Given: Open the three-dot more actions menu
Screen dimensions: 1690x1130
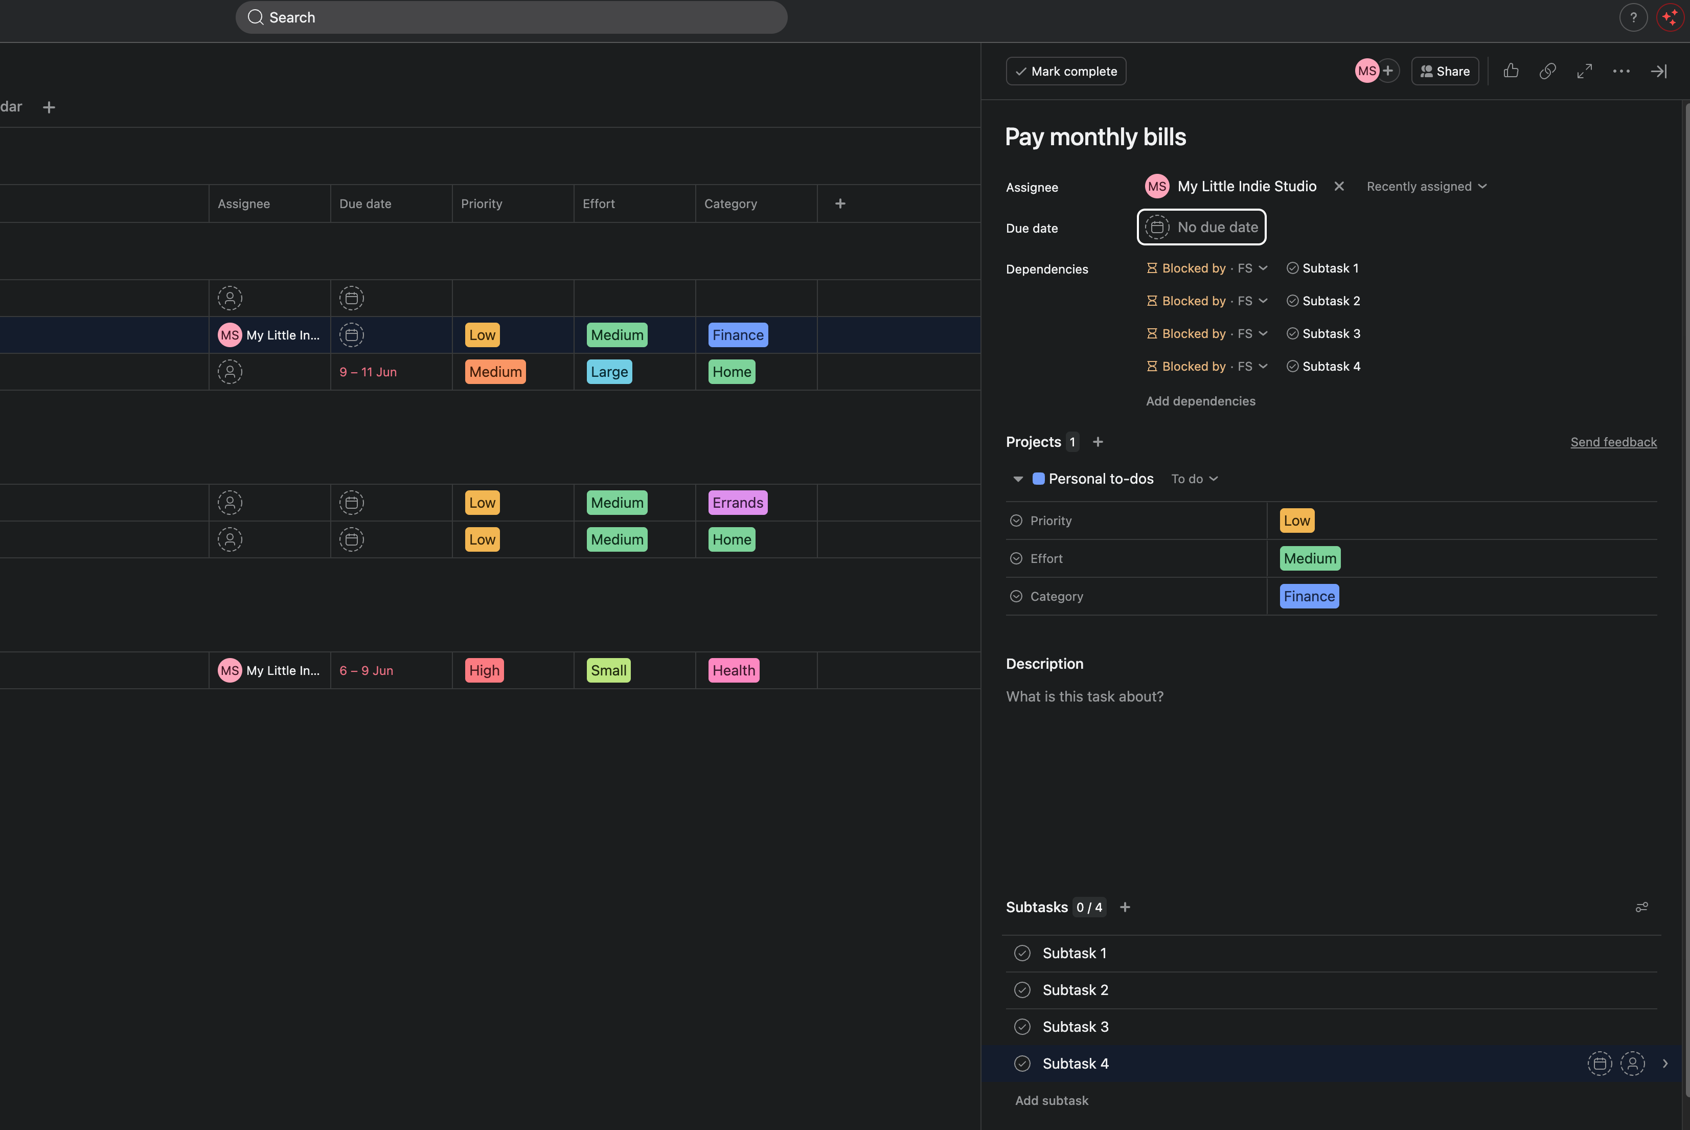Looking at the screenshot, I should (x=1621, y=71).
